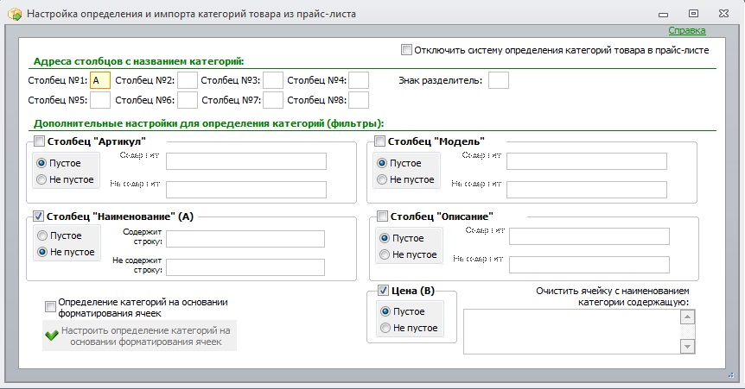Click the Столбец №2 input field

pos(188,80)
